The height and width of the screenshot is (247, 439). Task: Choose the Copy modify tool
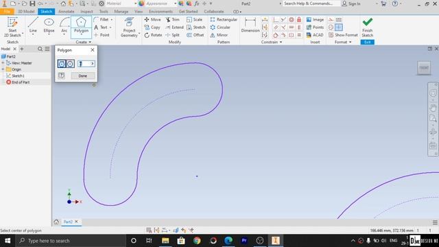click(x=152, y=27)
